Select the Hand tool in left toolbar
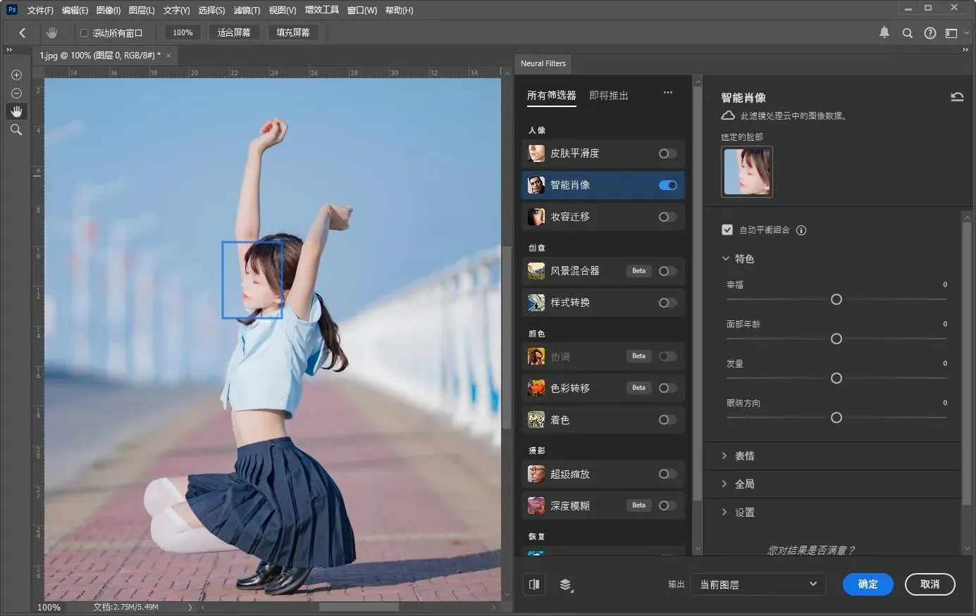The width and height of the screenshot is (976, 616). [x=16, y=111]
